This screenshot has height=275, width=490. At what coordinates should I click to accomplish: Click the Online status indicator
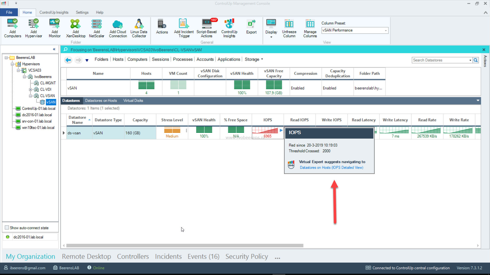click(96, 268)
